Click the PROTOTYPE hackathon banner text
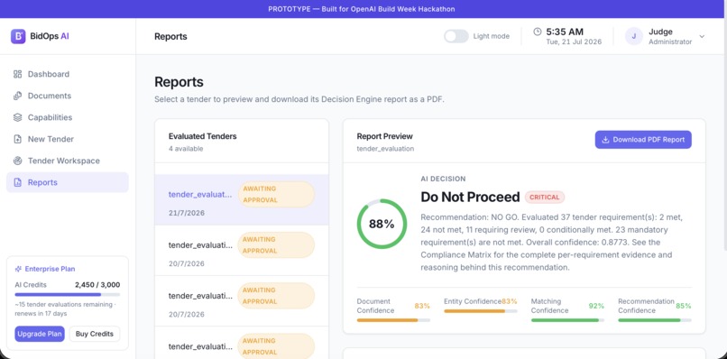 pos(362,9)
